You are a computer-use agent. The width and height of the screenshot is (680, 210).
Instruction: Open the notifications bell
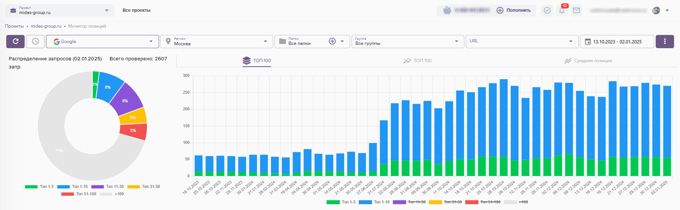562,11
